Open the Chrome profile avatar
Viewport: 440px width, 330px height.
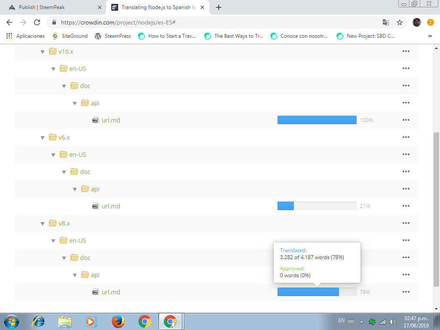[x=416, y=22]
